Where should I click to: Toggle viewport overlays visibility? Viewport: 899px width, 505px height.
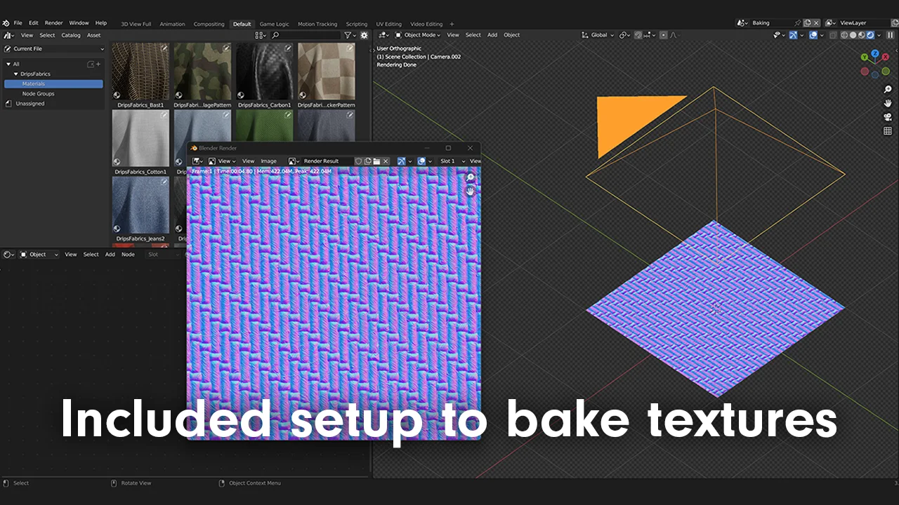click(813, 35)
